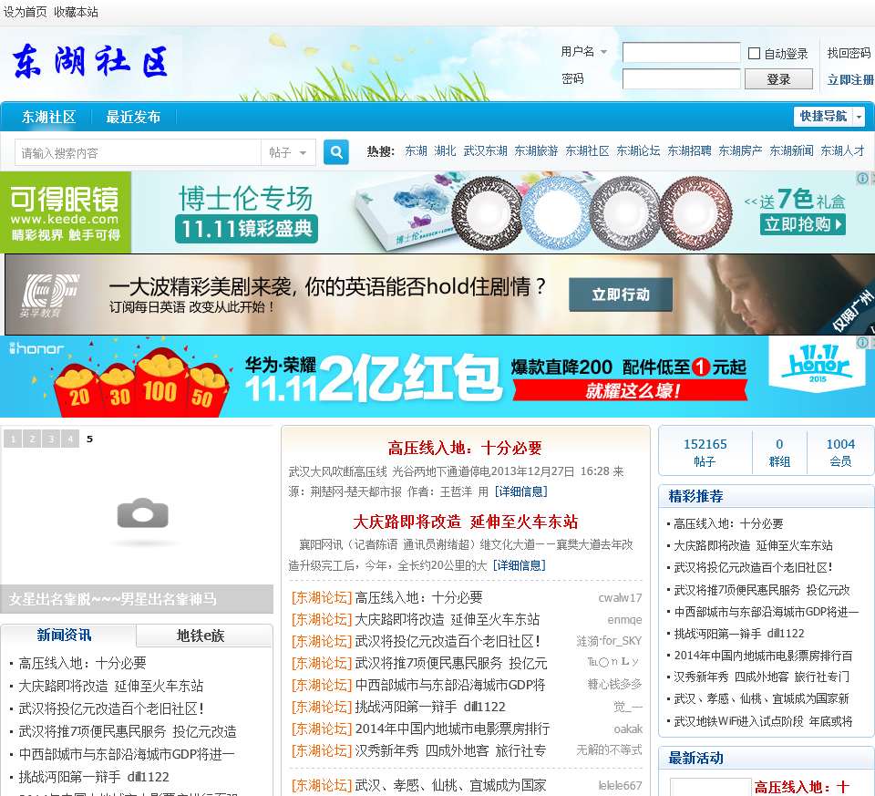The height and width of the screenshot is (796, 875).
Task: Click hot search term 武汉东湖
Action: [x=485, y=150]
